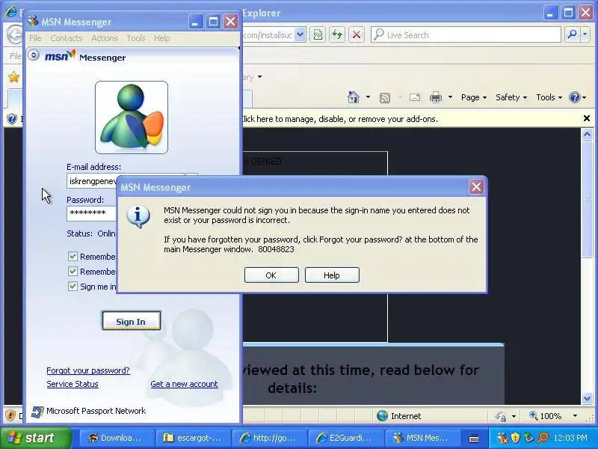Open the File menu in MSN Messenger
Image resolution: width=598 pixels, height=449 pixels.
[35, 38]
